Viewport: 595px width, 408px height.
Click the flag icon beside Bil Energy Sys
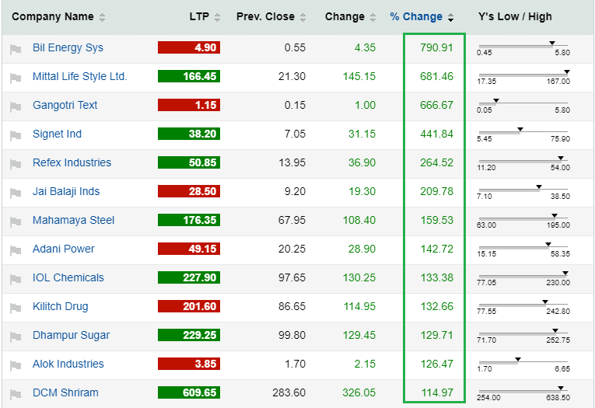click(16, 49)
